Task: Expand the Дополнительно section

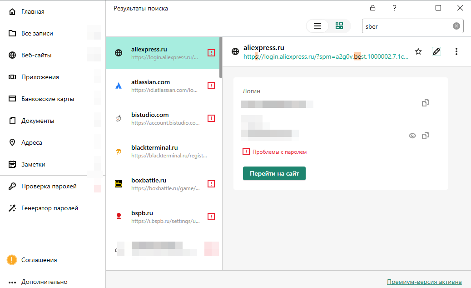Action: [44, 282]
